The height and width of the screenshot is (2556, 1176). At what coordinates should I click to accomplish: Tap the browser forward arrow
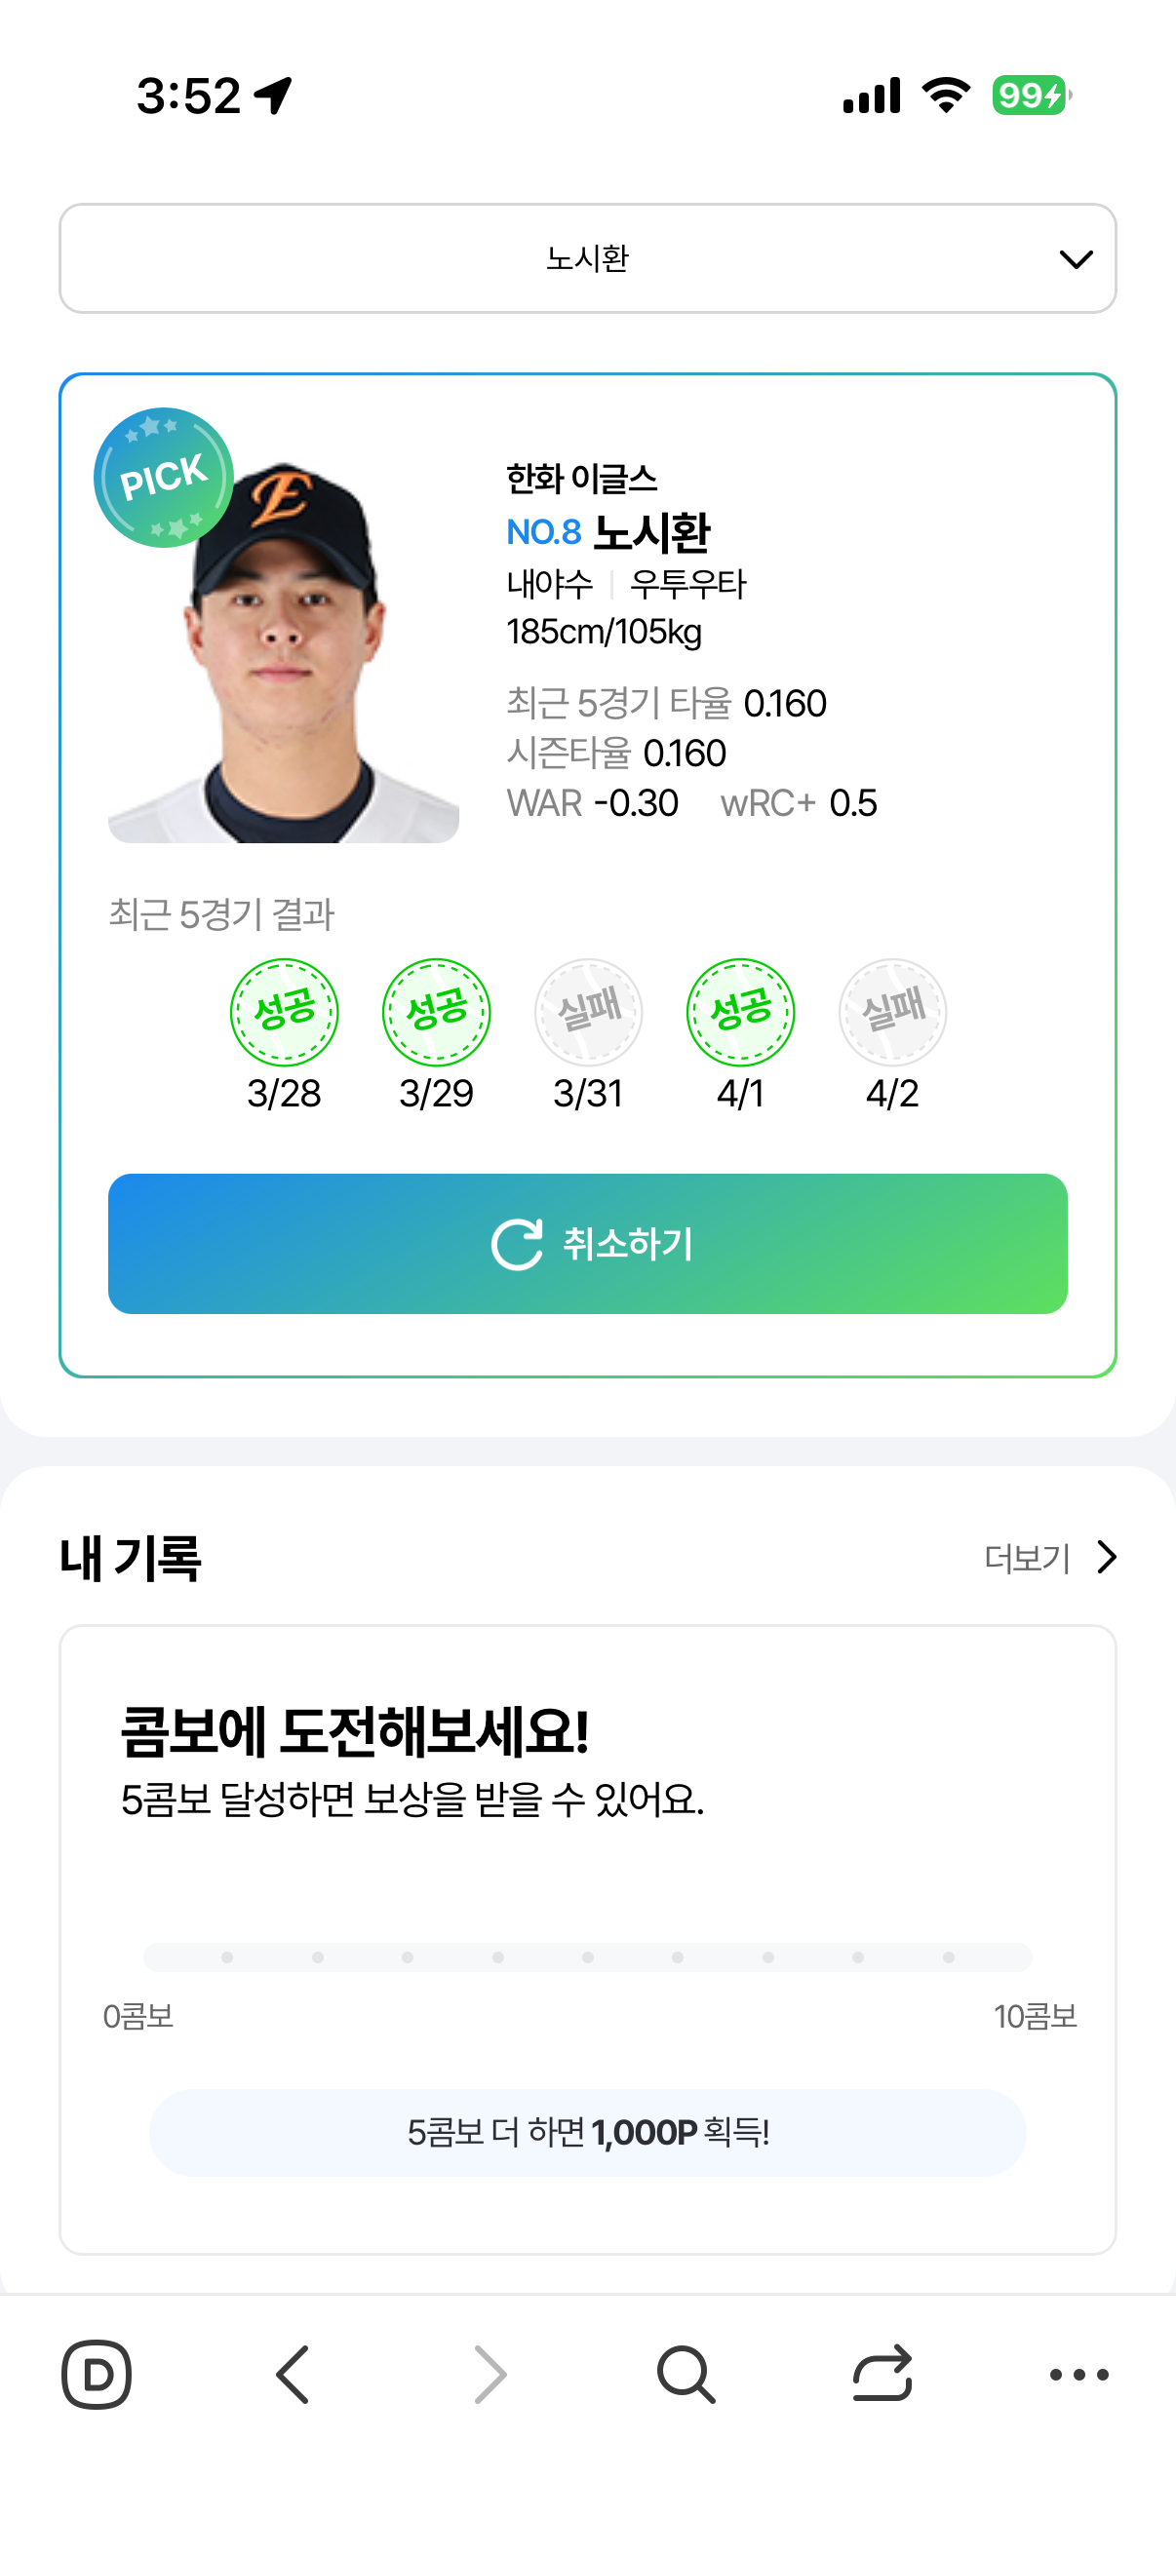[x=490, y=2375]
